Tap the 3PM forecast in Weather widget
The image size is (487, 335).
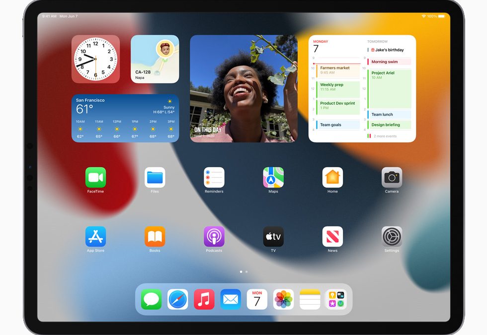(171, 129)
